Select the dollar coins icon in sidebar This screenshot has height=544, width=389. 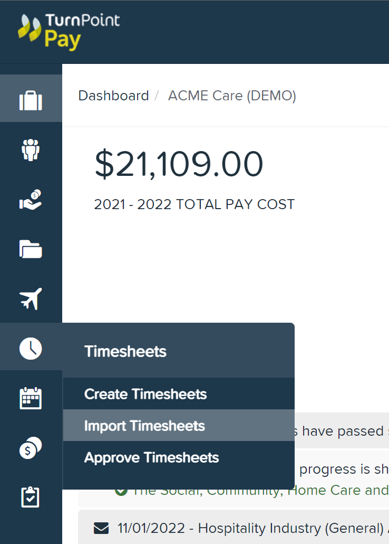click(x=30, y=447)
